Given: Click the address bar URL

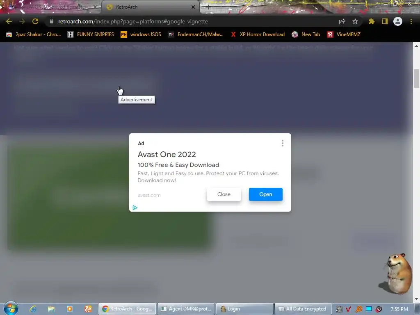Looking at the screenshot, I should tap(133, 21).
